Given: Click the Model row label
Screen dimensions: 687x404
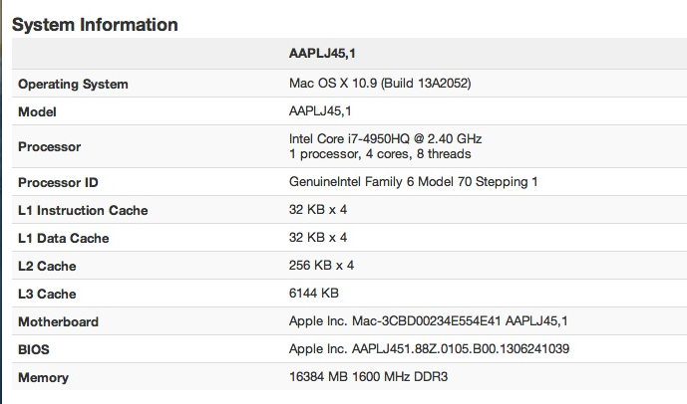Looking at the screenshot, I should coord(37,111).
